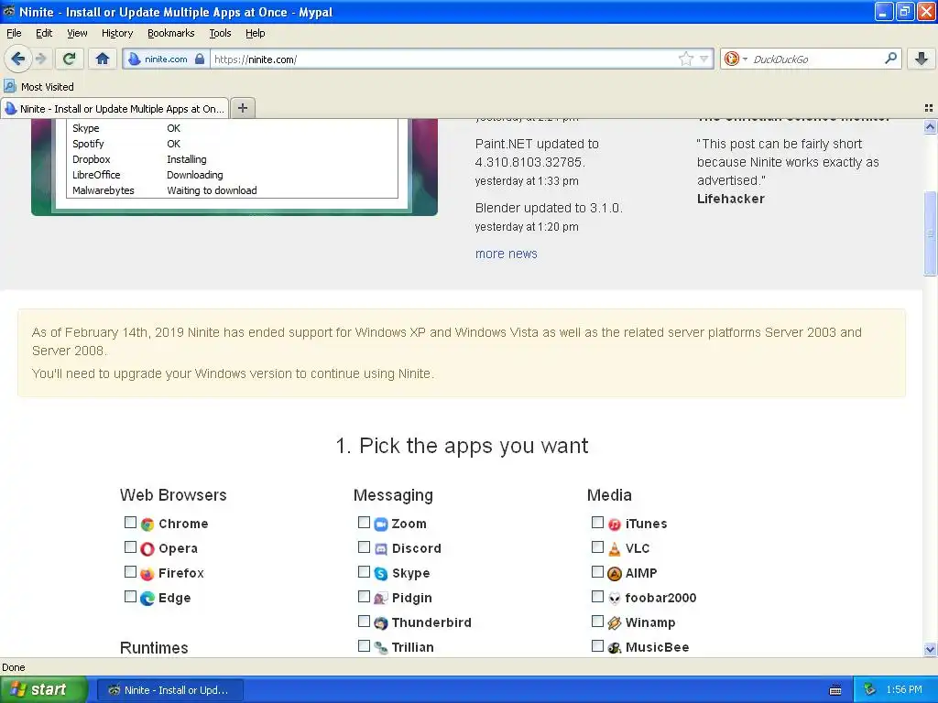Click the 'Web Browsers' category heading
This screenshot has width=938, height=703.
[x=173, y=495]
